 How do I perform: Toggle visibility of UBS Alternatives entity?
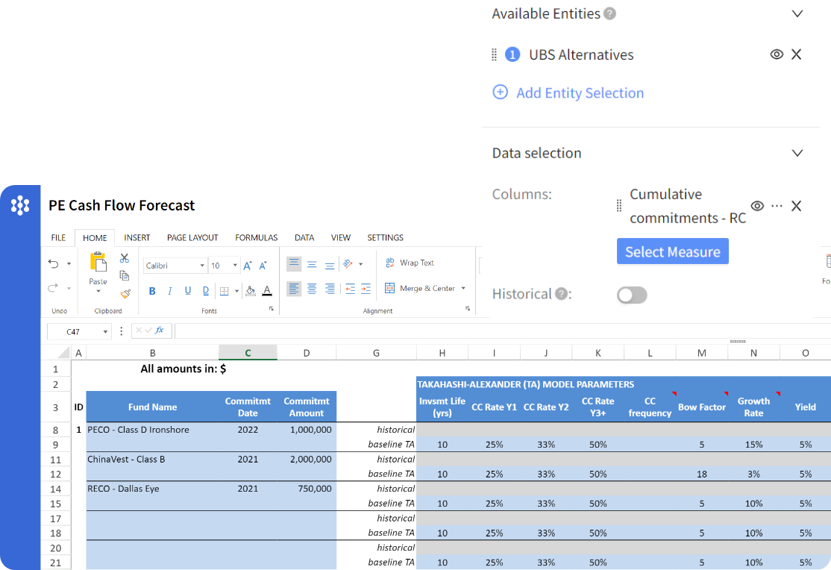(x=777, y=54)
